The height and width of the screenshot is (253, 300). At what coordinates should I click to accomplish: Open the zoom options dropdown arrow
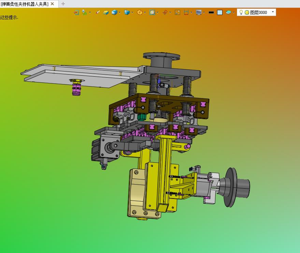[x=157, y=13]
